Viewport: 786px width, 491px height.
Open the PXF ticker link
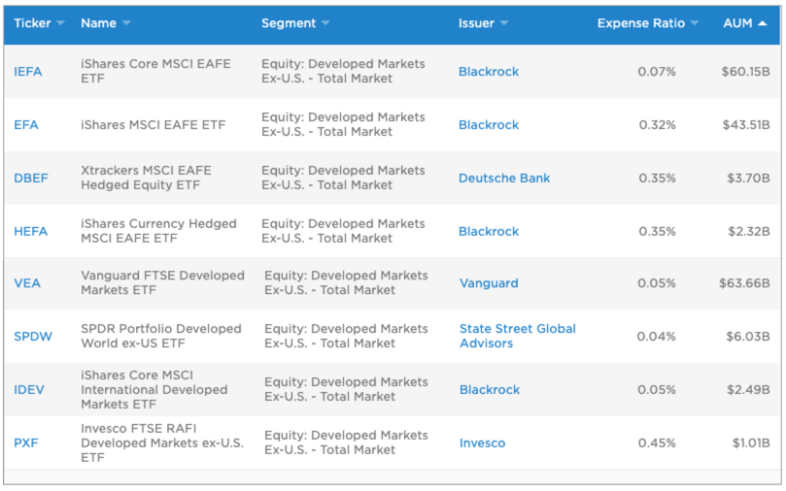(x=26, y=442)
